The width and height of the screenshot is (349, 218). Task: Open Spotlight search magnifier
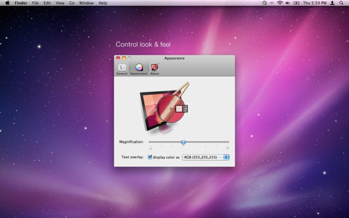point(341,3)
